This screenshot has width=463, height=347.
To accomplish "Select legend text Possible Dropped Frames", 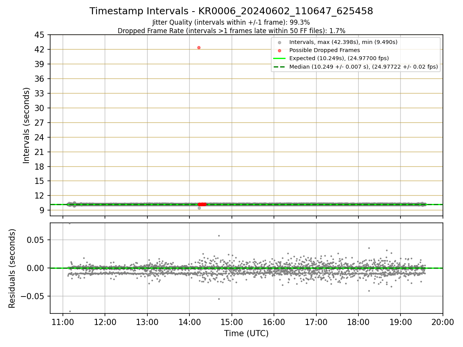I will 324,50.
